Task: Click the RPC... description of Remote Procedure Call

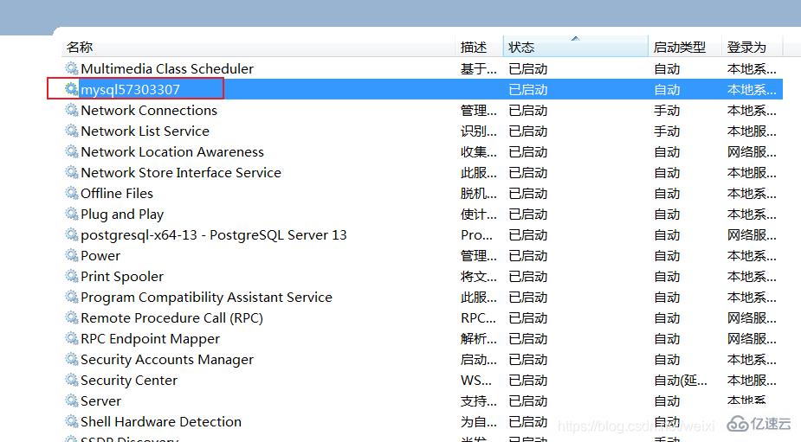Action: (x=478, y=318)
